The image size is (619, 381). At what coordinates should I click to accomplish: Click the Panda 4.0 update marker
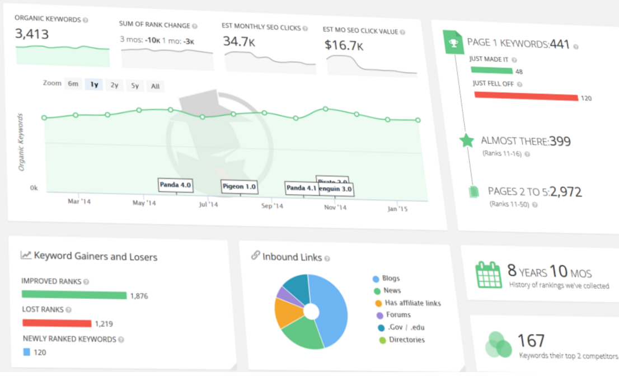click(x=175, y=185)
